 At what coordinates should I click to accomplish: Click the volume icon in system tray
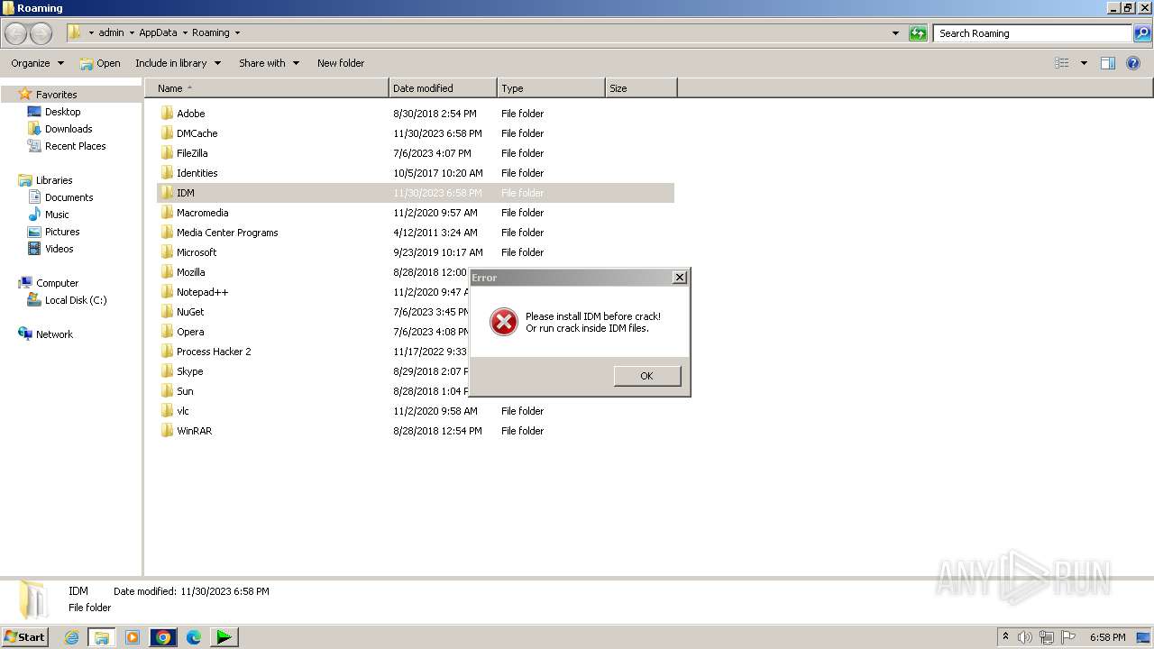(x=1025, y=637)
